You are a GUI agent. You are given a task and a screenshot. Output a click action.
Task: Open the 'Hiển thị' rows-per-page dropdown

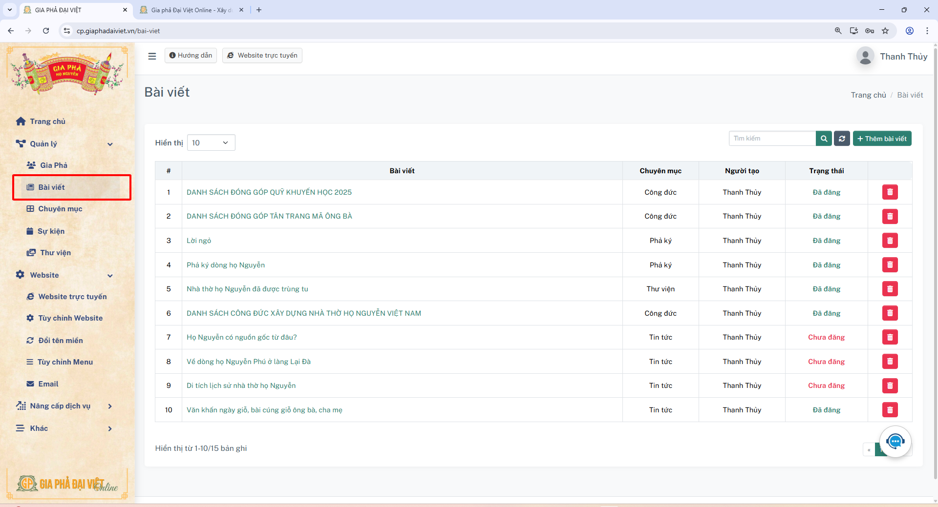[211, 143]
